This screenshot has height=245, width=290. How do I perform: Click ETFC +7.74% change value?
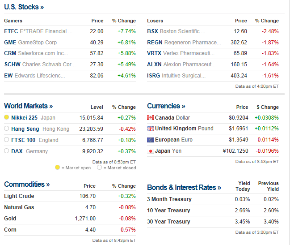point(127,31)
